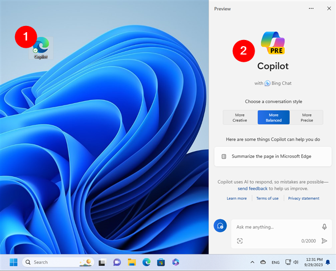
Task: Click the Bing Chat logo under Copilot
Action: [267, 83]
